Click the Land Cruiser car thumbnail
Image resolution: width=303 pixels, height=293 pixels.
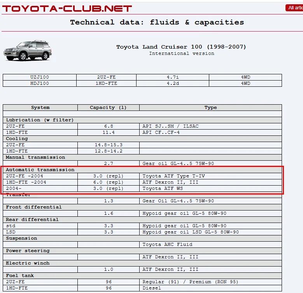tap(27, 51)
